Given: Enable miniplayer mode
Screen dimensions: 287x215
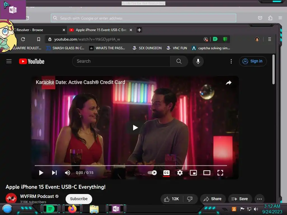Looking at the screenshot, I should pos(193,173).
